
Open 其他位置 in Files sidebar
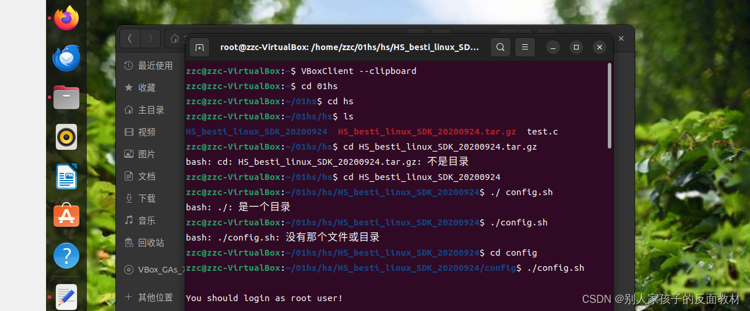[x=150, y=297]
